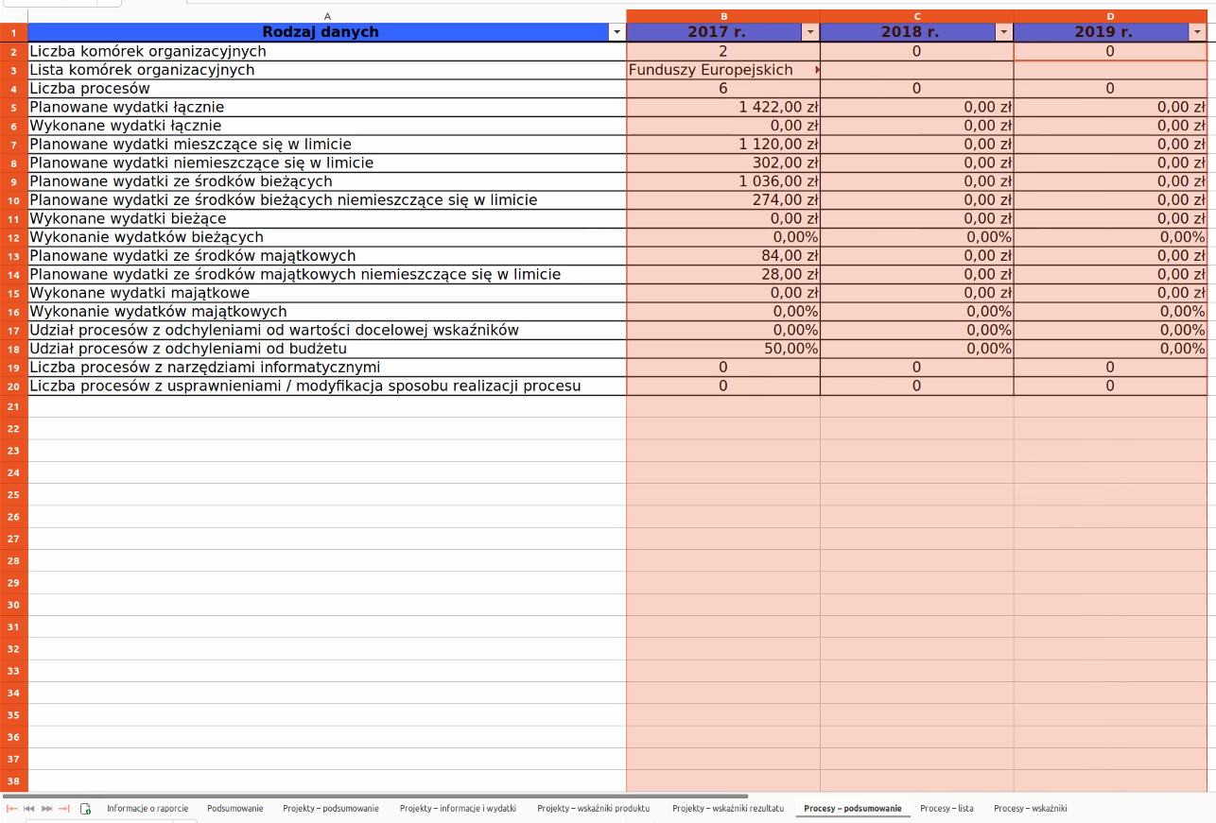
Task: Open the 2019 r. column filter dropdown
Action: point(1197,32)
